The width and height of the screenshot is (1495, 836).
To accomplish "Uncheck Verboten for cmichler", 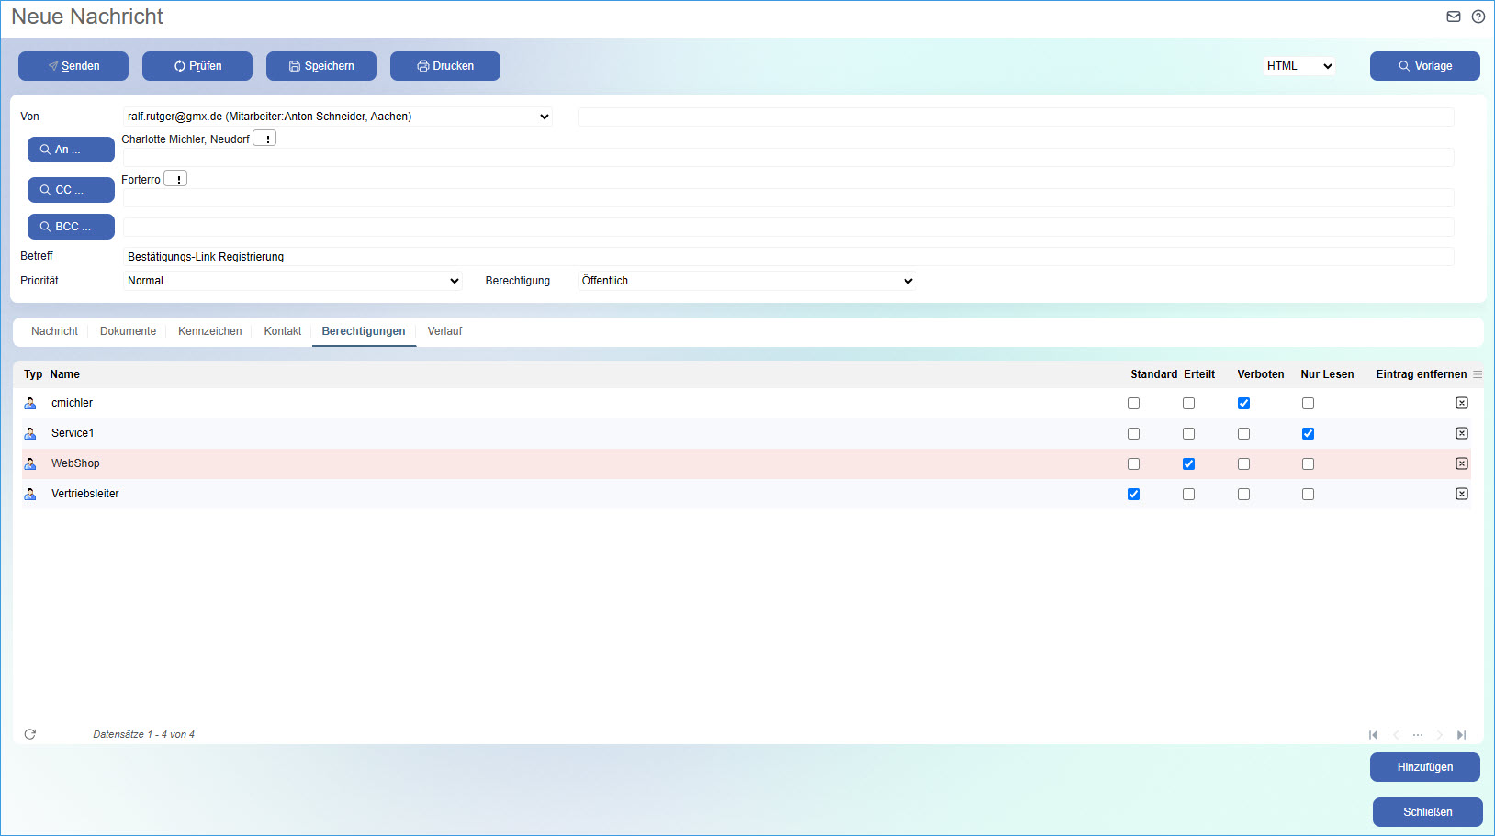I will coord(1243,403).
